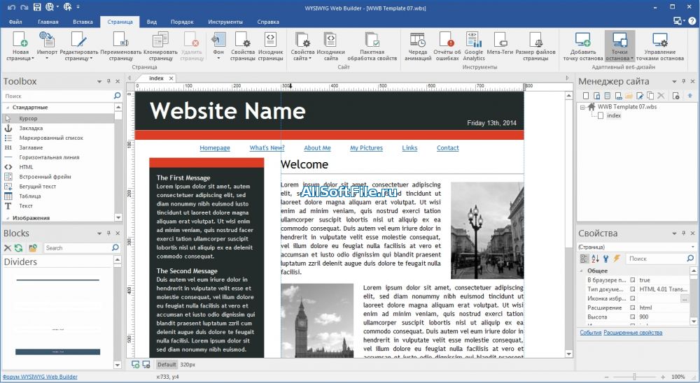Image resolution: width=700 pixels, height=383 pixels.
Task: Click the zoom slider in status bar
Action: pos(634,377)
